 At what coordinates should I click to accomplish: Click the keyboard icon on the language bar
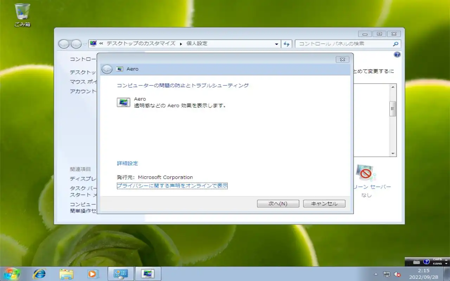pyautogui.click(x=417, y=262)
